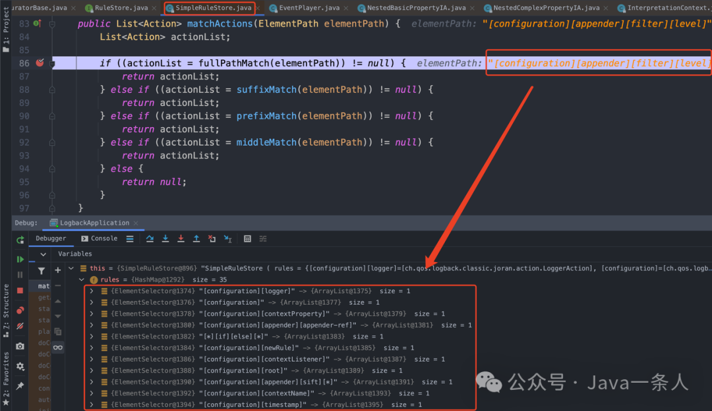Close NestedBasicPropertyIA.java tab
The image size is (712, 411).
(x=472, y=8)
